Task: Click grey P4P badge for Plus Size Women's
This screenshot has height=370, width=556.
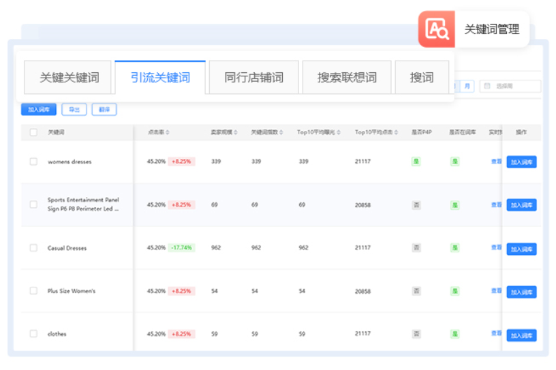Action: pyautogui.click(x=416, y=291)
